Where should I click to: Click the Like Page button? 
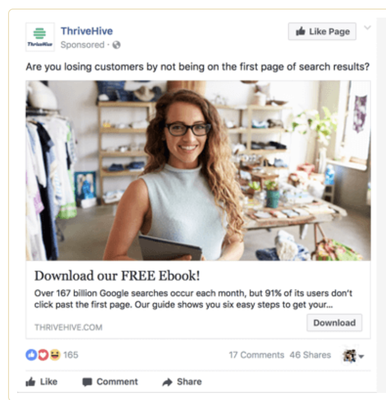click(x=322, y=31)
